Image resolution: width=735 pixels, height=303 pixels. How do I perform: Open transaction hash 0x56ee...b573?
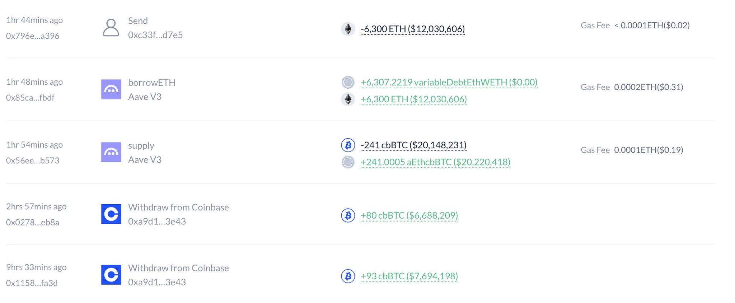coord(33,160)
